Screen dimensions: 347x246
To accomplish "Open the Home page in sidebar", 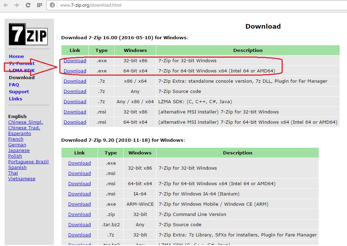I will tap(16, 57).
